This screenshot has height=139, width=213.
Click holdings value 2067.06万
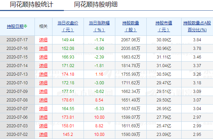click(x=130, y=40)
